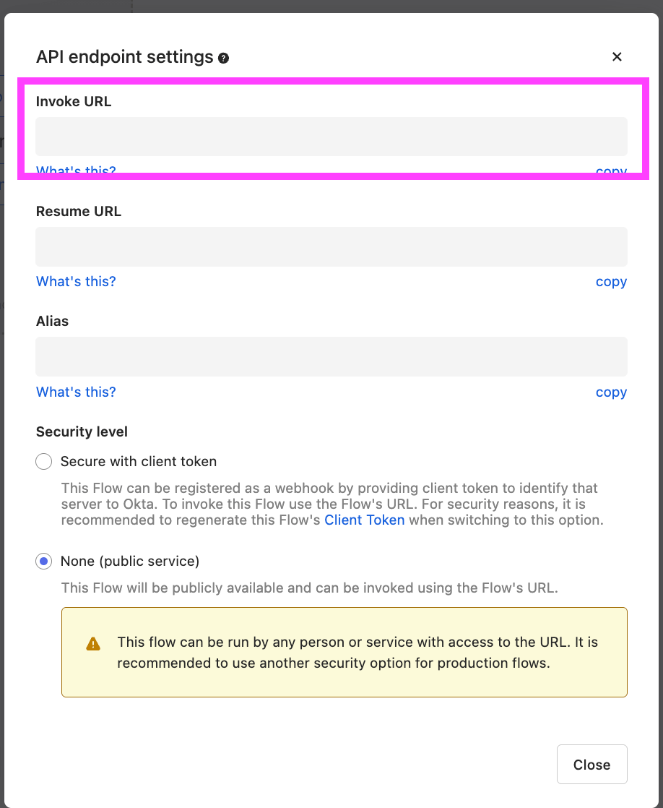Select the Invoke URL field
663x808 pixels.
331,137
